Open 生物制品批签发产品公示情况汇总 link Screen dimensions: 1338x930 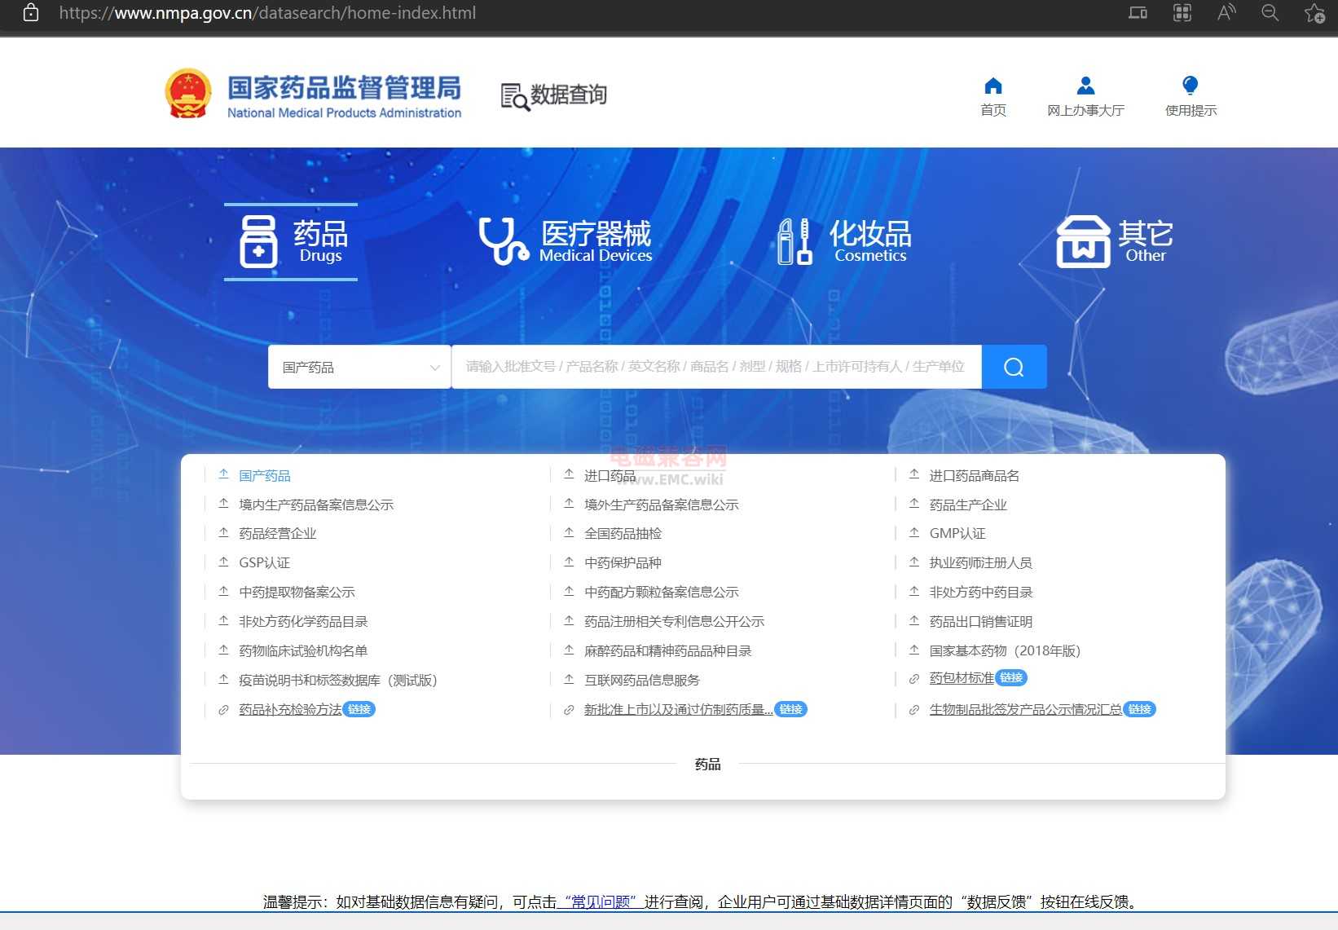click(1025, 709)
